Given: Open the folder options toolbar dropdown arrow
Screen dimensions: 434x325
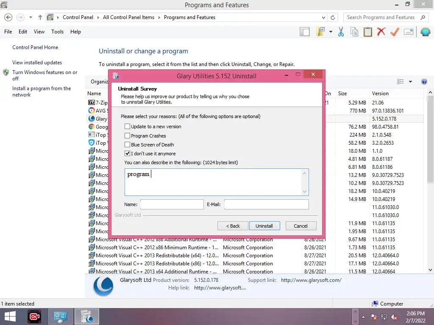Looking at the screenshot, I should [331, 32].
